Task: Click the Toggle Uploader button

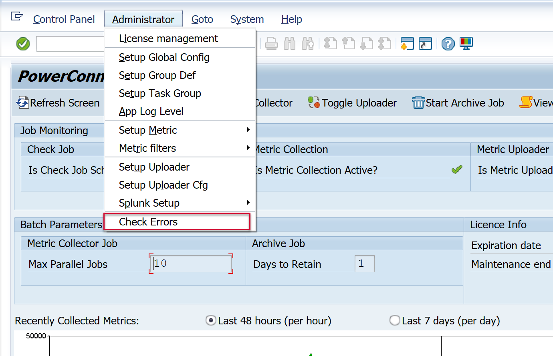Action: click(353, 103)
